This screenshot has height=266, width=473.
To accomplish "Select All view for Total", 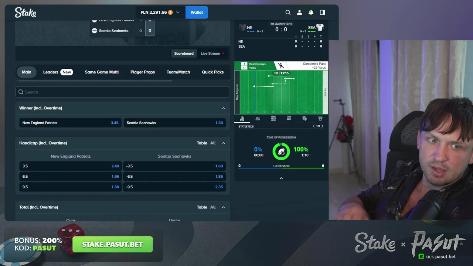I will 213,207.
